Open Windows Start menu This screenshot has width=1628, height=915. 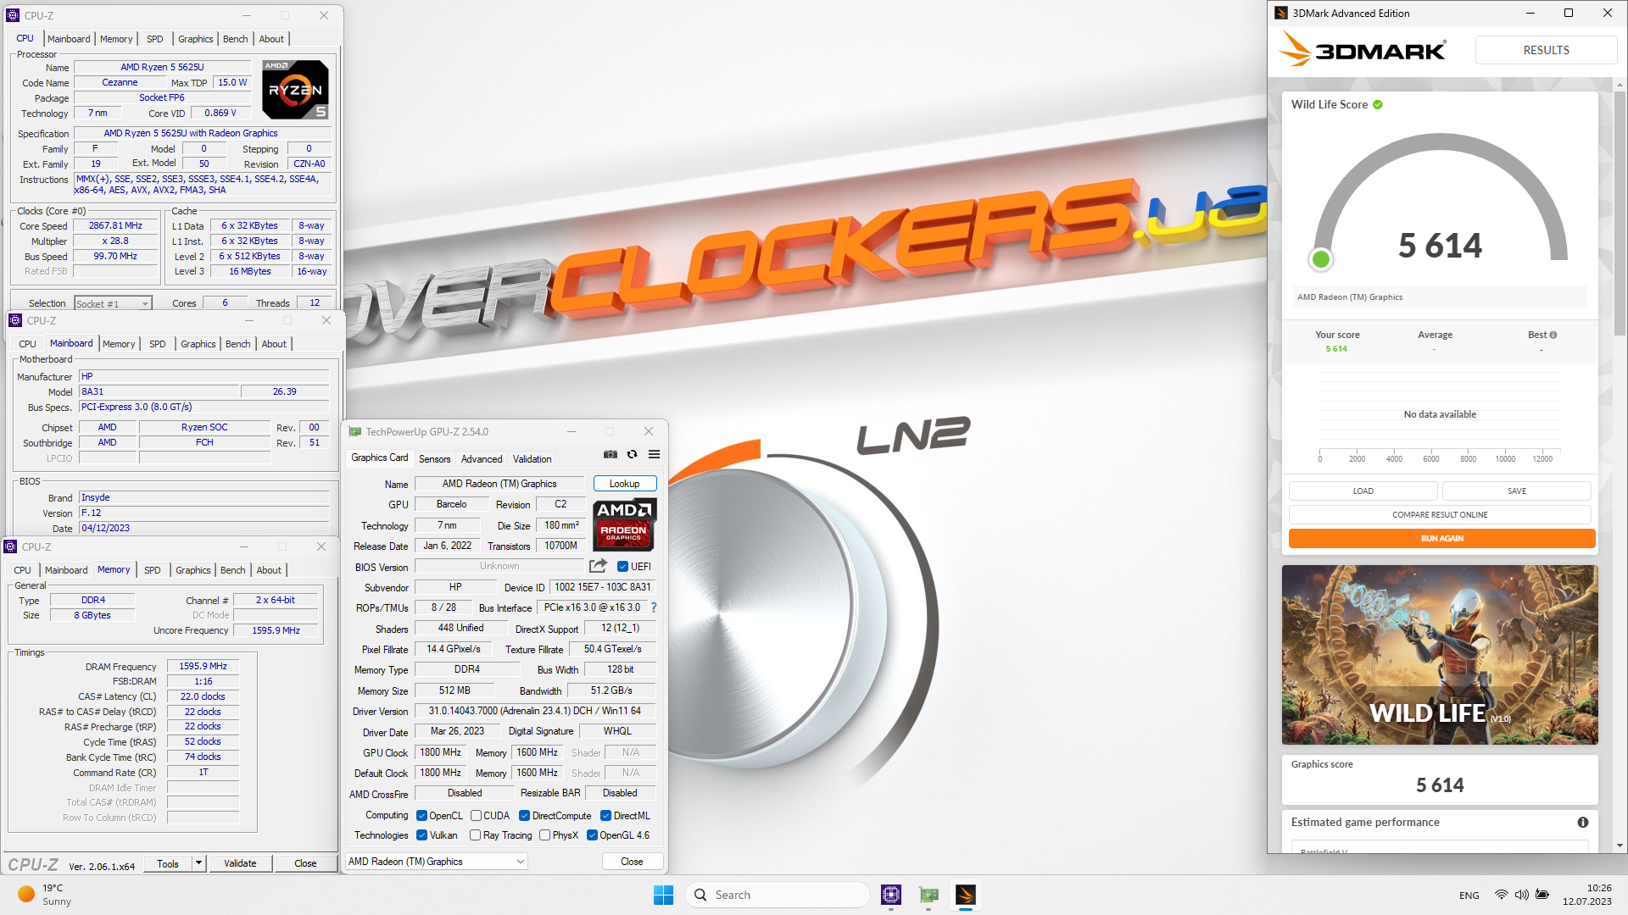click(663, 895)
